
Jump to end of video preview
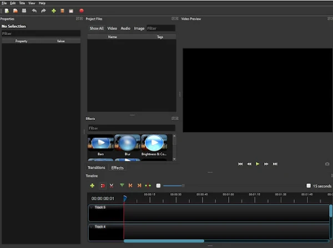point(275,164)
